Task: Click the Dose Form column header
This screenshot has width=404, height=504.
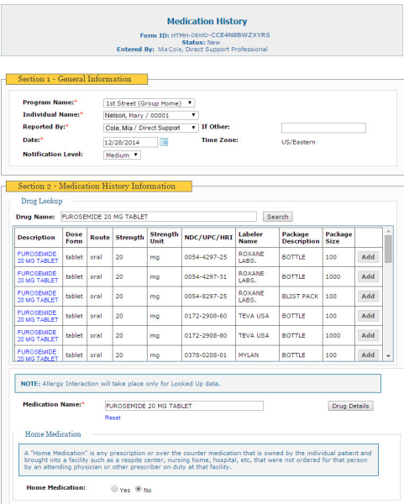Action: [74, 238]
